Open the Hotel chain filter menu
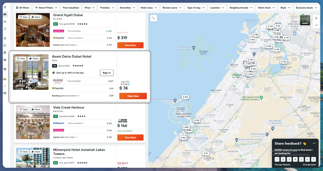This screenshot has width=323, height=171. 266,8
